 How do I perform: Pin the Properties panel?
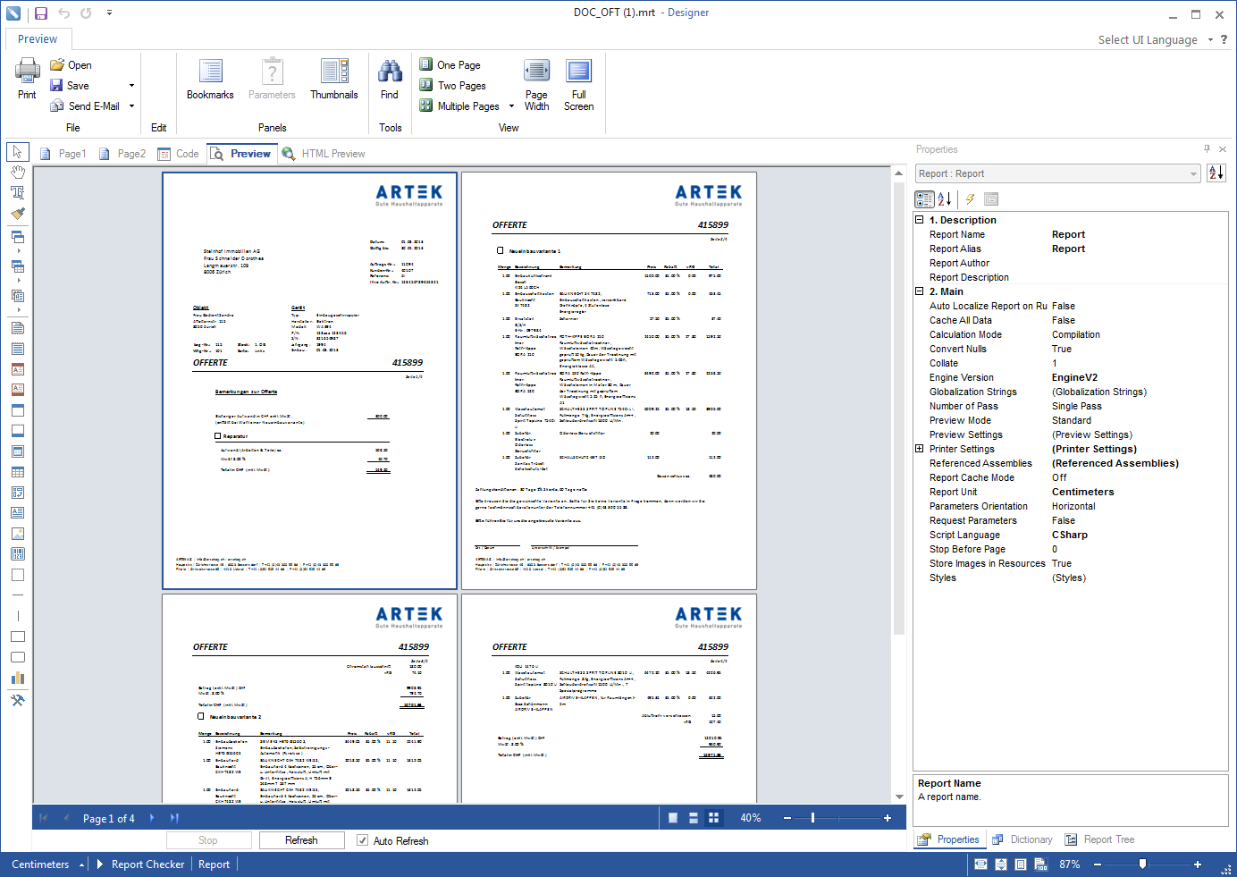(1207, 149)
